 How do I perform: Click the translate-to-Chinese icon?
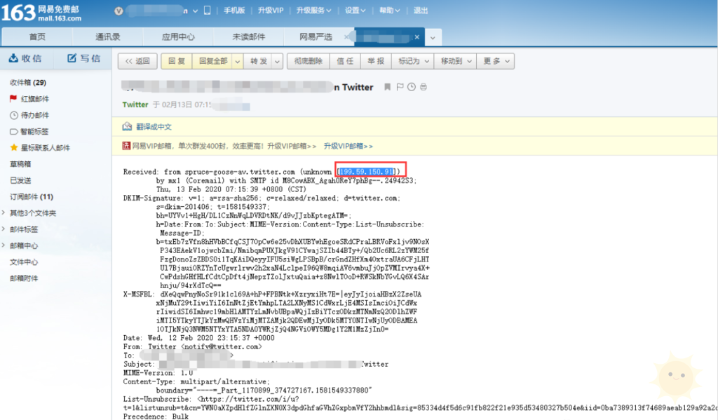point(127,126)
